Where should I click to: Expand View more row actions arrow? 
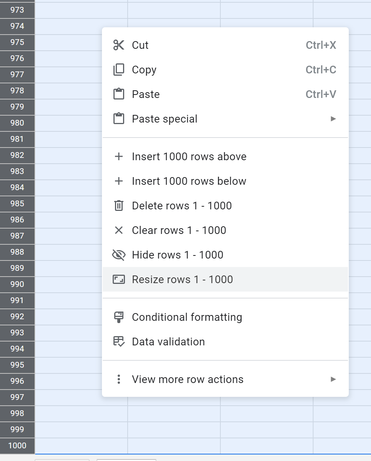[x=333, y=380]
